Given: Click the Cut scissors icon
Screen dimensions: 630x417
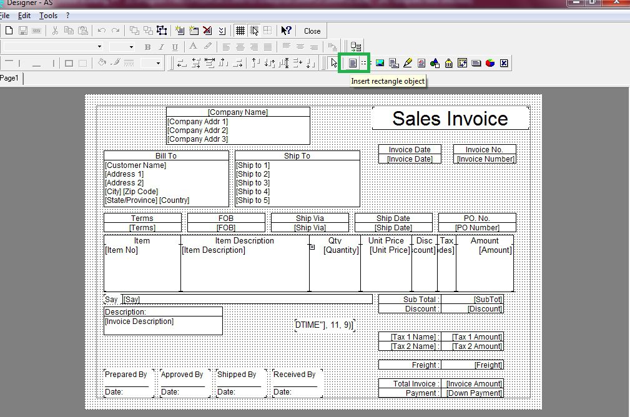Looking at the screenshot, I should (55, 31).
